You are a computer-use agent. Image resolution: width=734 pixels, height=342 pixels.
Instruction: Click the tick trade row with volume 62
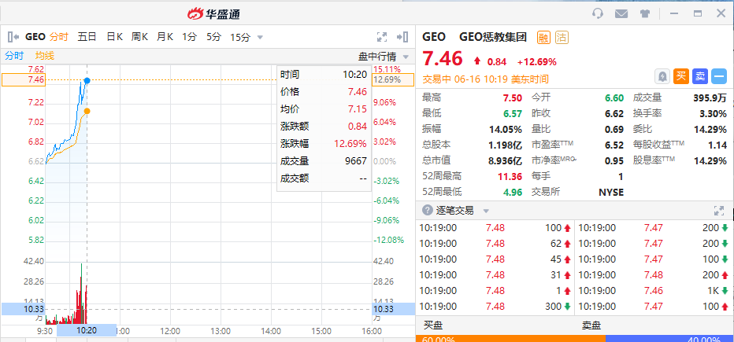(495, 244)
